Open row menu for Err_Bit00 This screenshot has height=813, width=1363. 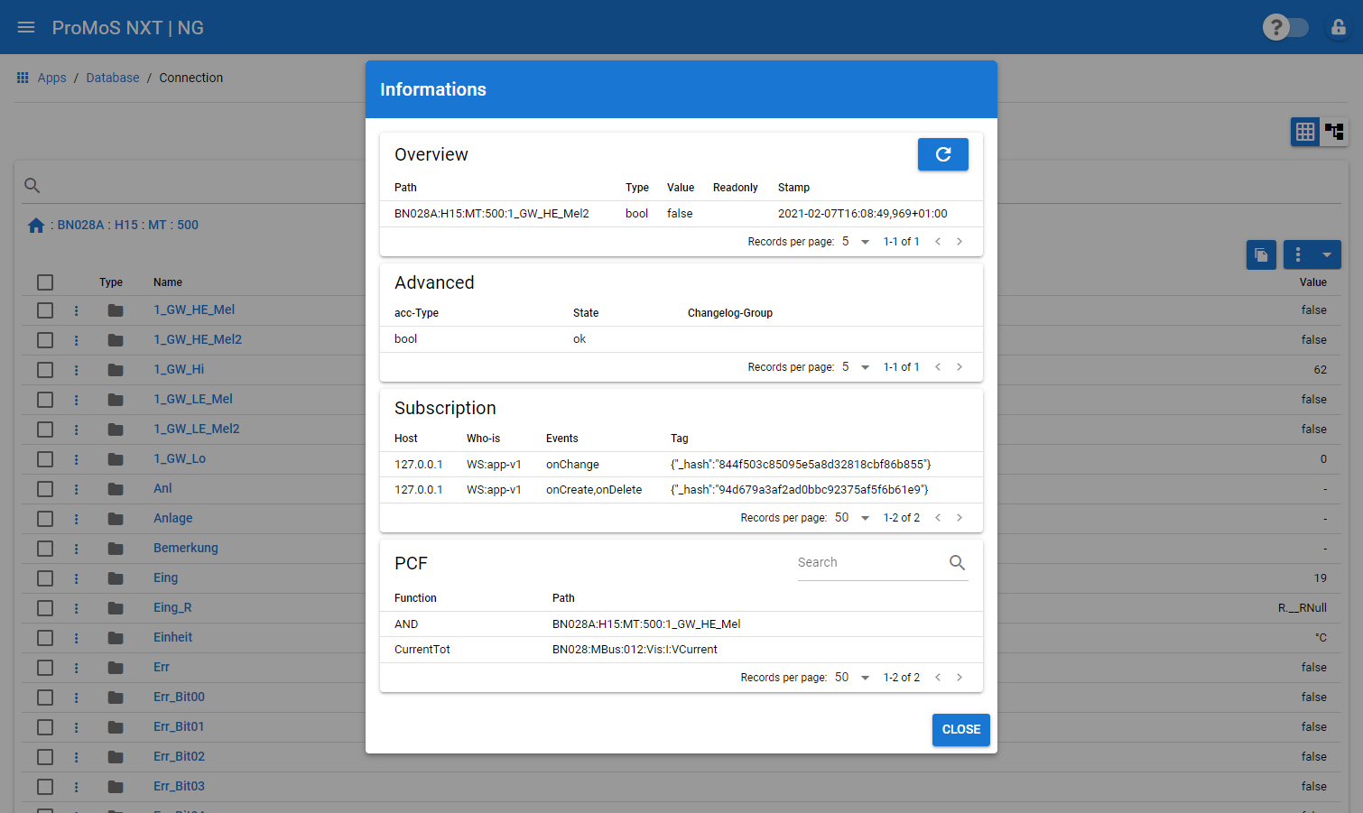click(x=76, y=698)
